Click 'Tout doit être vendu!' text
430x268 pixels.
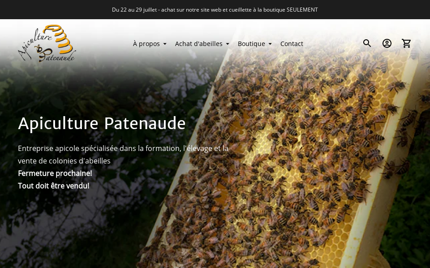point(53,186)
